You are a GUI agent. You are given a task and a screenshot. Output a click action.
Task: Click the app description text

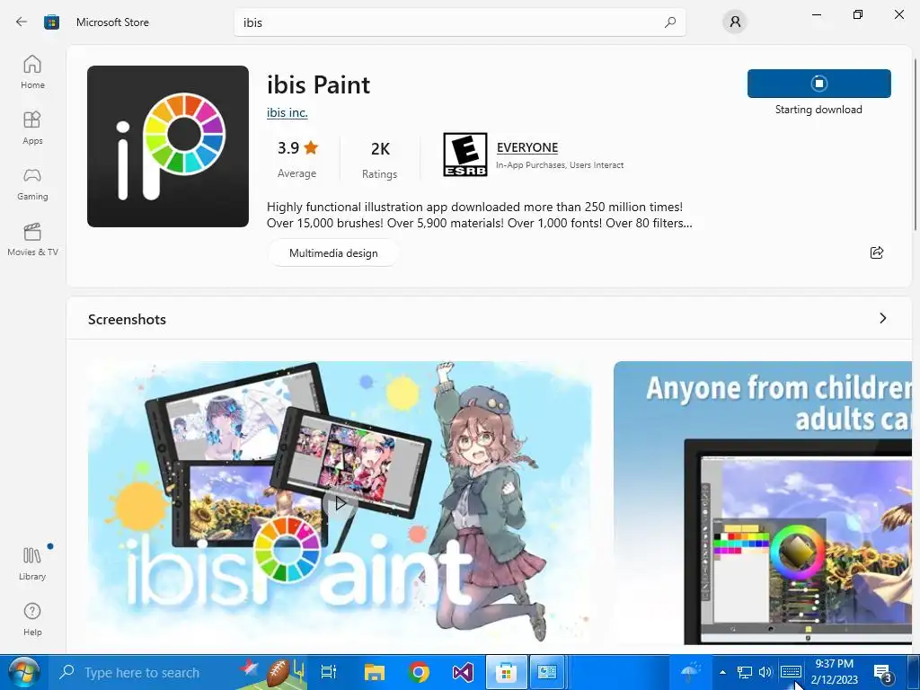[x=480, y=215]
